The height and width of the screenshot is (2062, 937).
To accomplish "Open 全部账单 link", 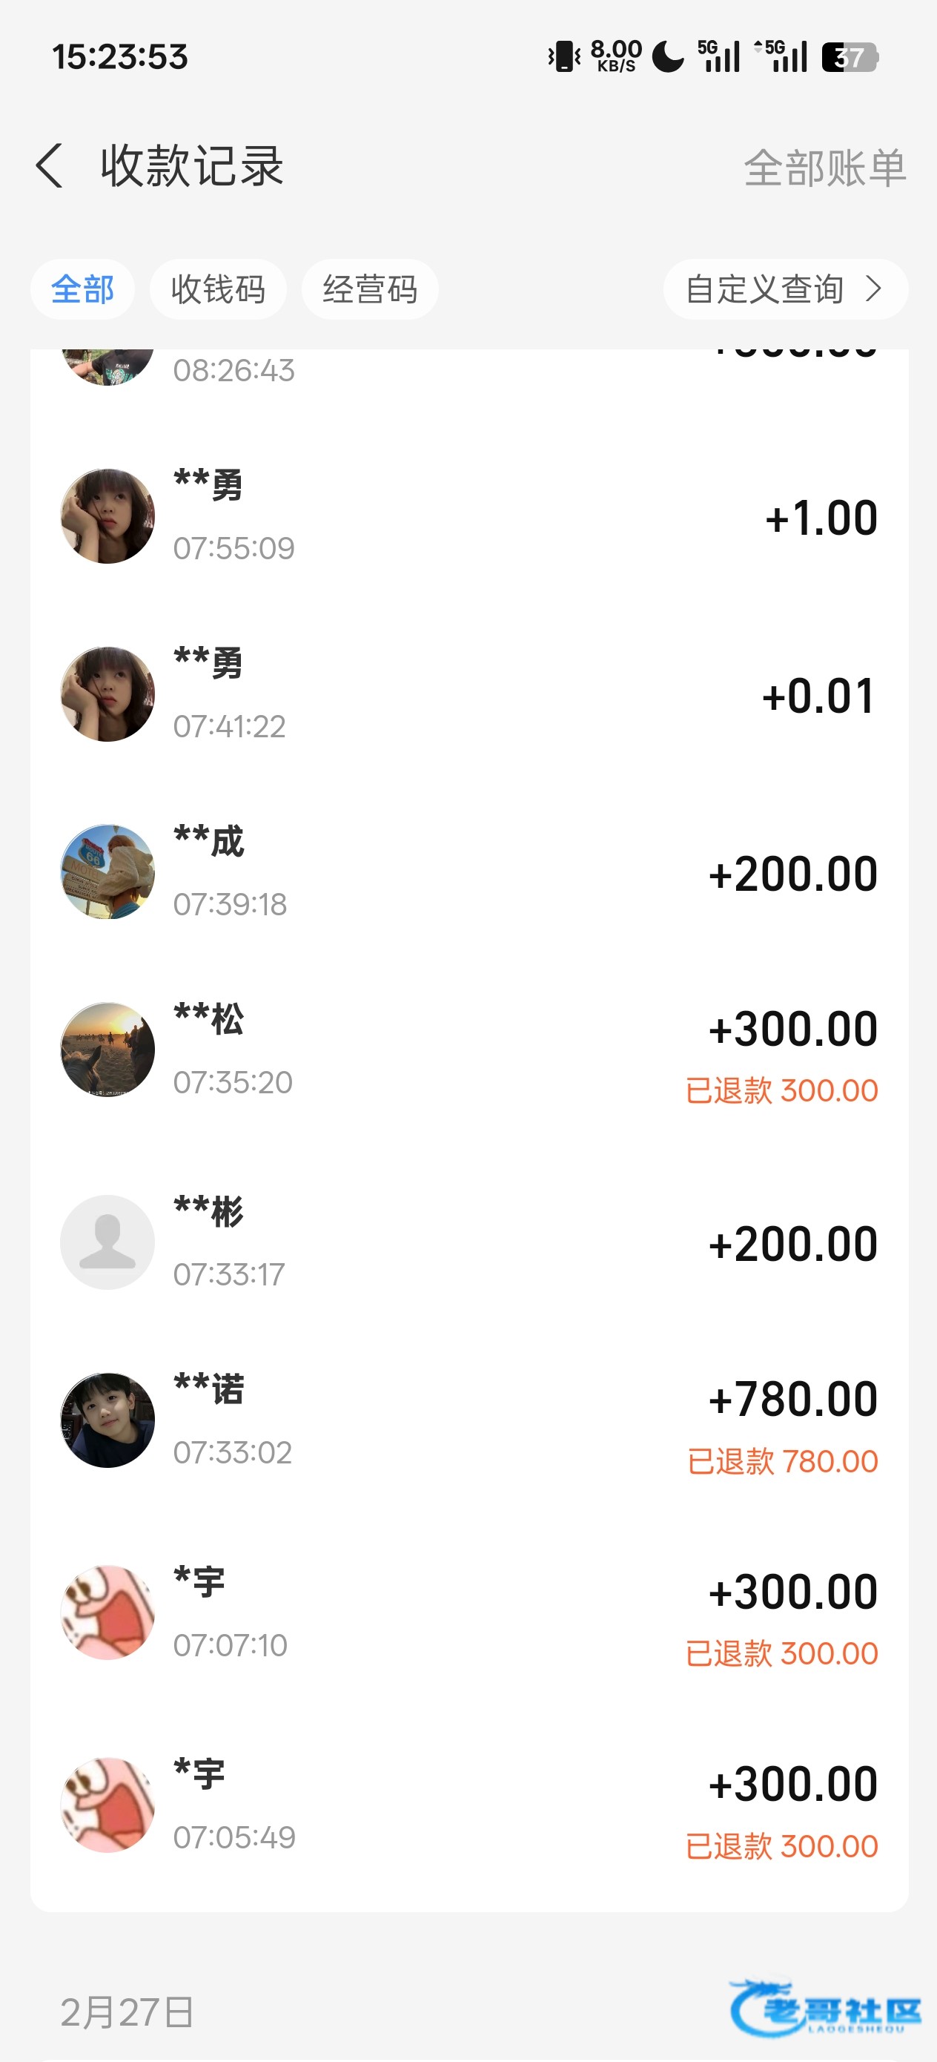I will (x=824, y=168).
